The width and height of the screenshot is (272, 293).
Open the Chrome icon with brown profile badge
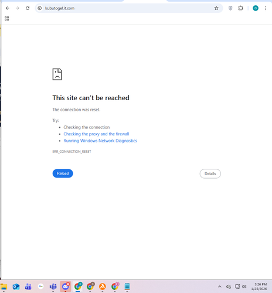click(90, 287)
